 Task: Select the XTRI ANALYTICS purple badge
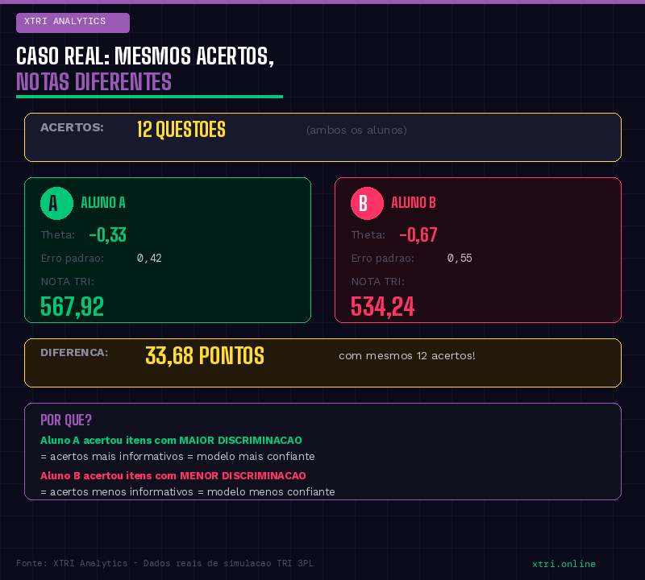73,23
